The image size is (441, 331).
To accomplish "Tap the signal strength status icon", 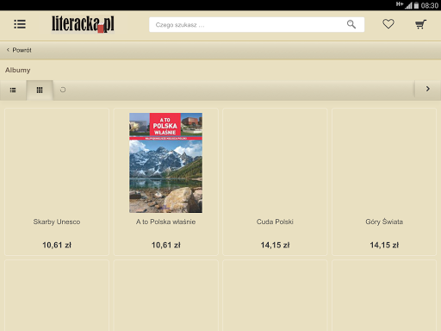I will [408, 5].
